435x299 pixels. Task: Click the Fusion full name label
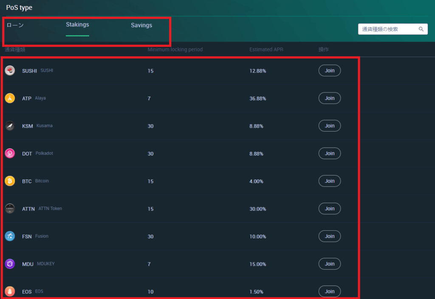click(x=42, y=236)
